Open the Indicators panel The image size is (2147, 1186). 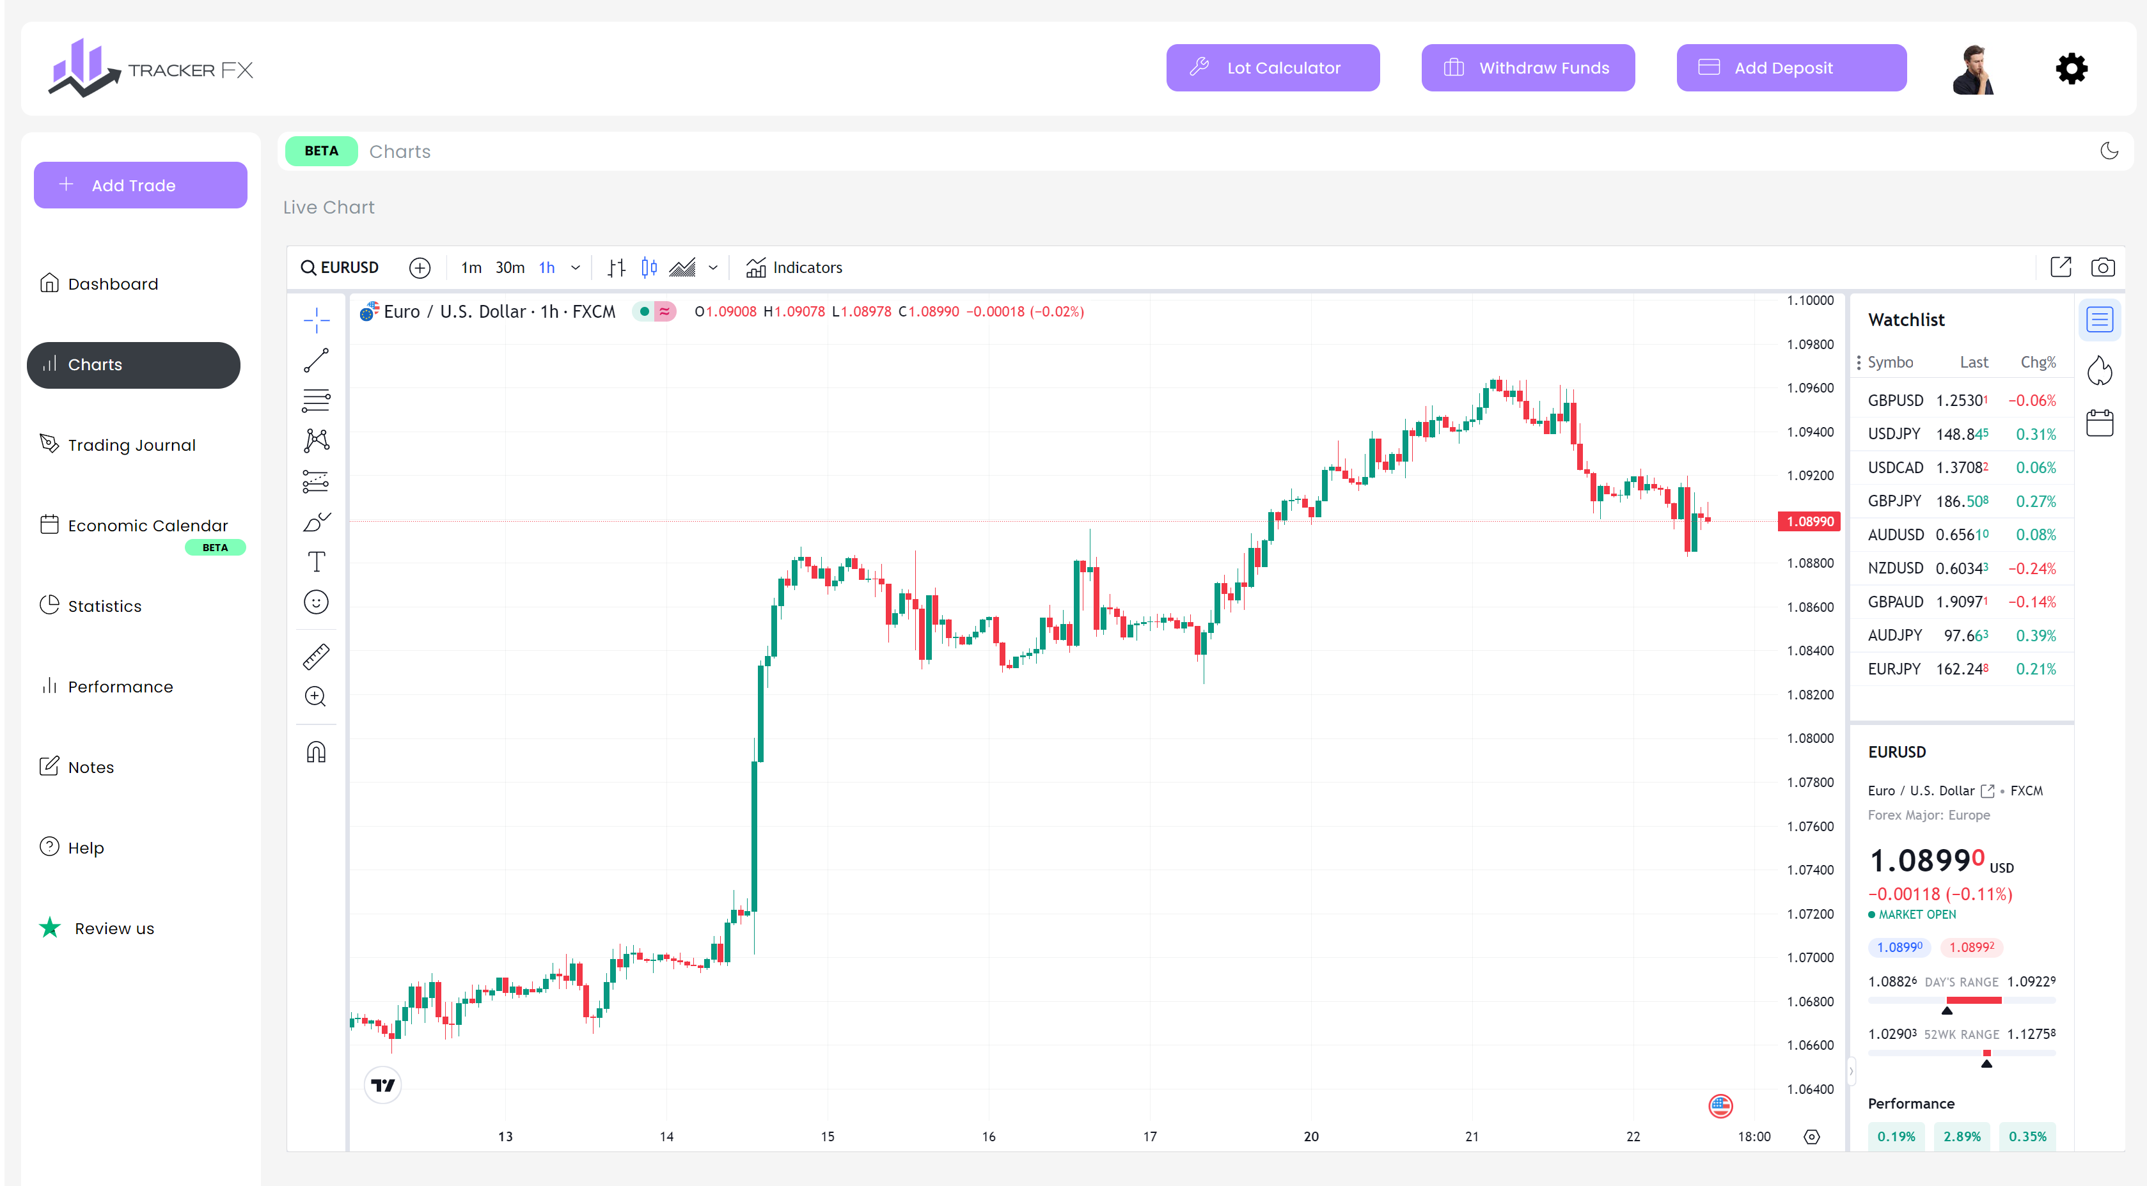point(794,267)
